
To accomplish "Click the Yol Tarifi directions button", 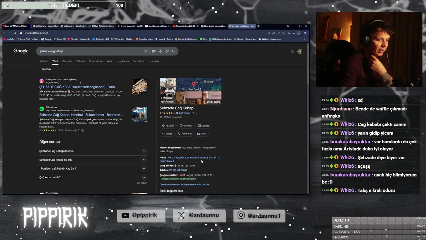I will point(168,126).
